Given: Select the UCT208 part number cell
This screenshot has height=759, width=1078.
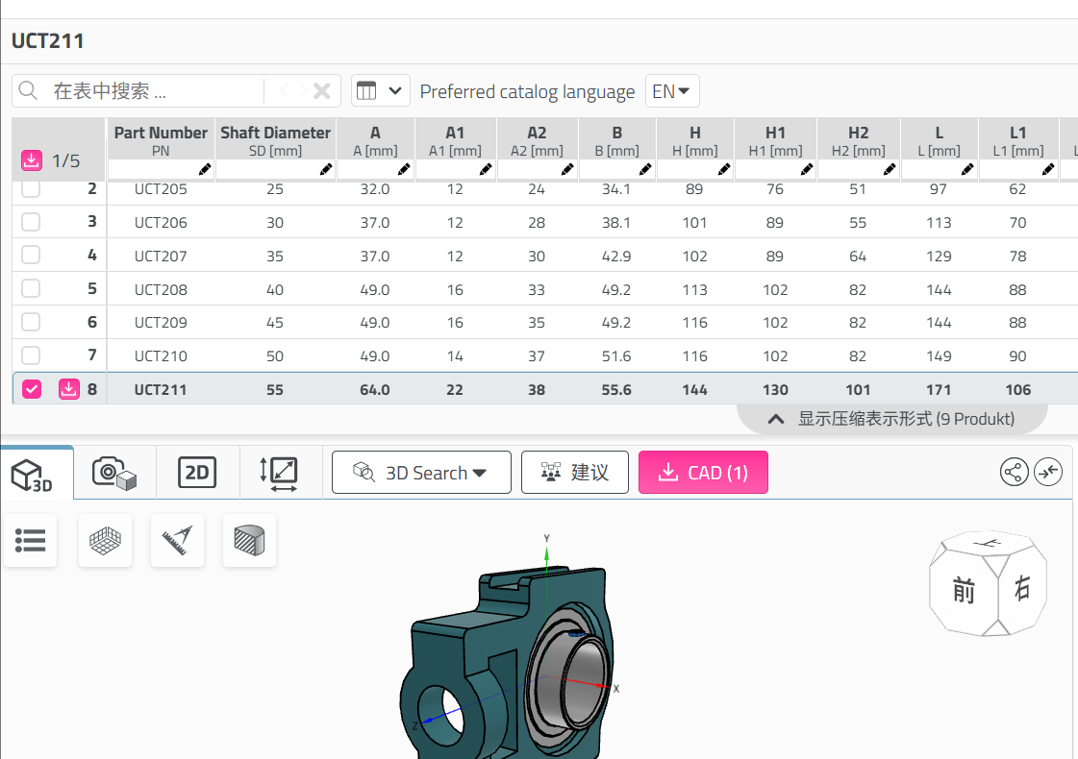Looking at the screenshot, I should pos(161,289).
